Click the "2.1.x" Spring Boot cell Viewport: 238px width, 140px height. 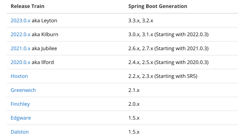pyautogui.click(x=134, y=90)
